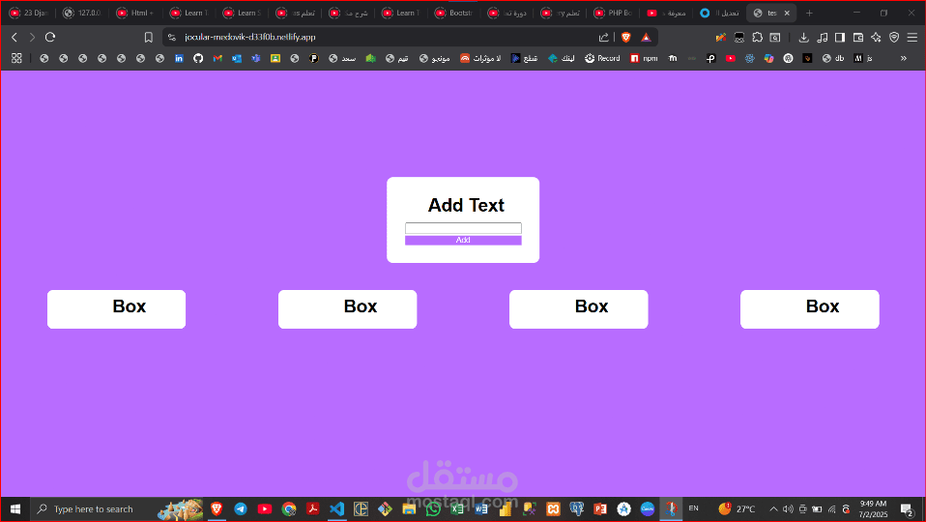Open Brave Rewards triangle icon
The image size is (926, 522).
(646, 37)
